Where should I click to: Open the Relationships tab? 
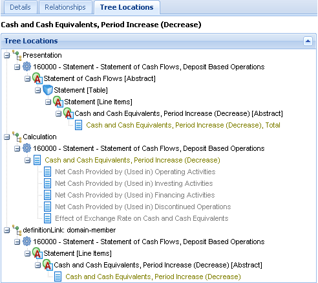65,7
